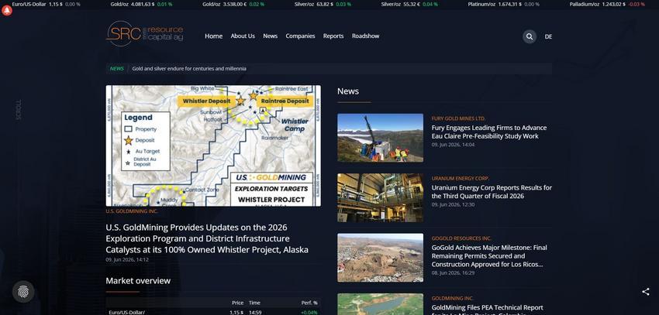Open the About Us menu item
This screenshot has height=315, width=659.
point(243,36)
